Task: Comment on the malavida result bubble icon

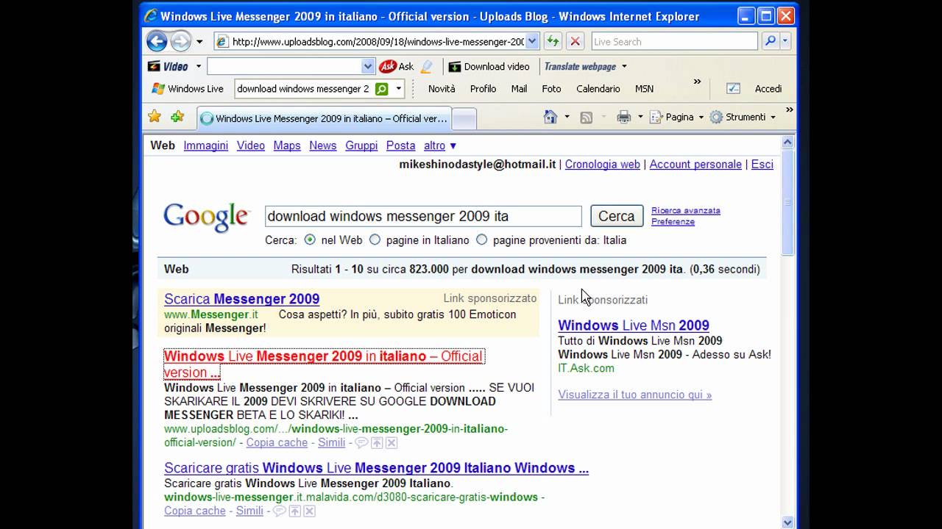Action: 279,511
